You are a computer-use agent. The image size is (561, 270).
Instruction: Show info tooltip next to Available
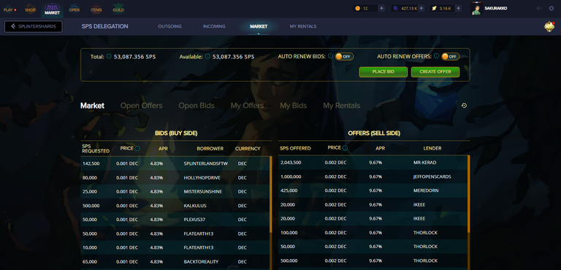207,56
